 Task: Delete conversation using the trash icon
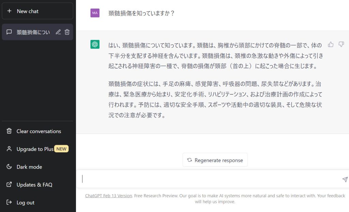click(x=67, y=32)
